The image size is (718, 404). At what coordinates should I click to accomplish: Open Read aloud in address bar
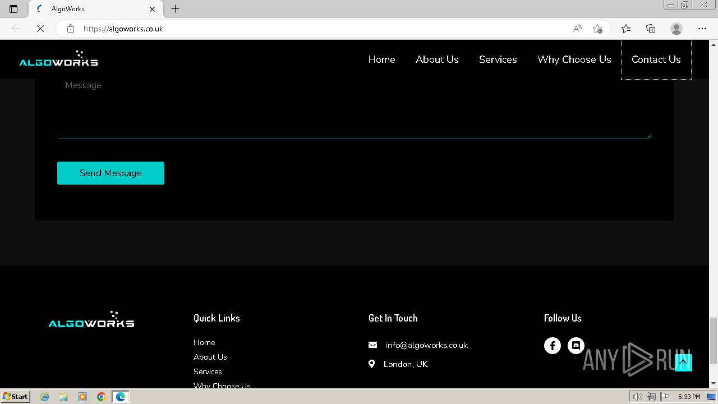(x=577, y=29)
